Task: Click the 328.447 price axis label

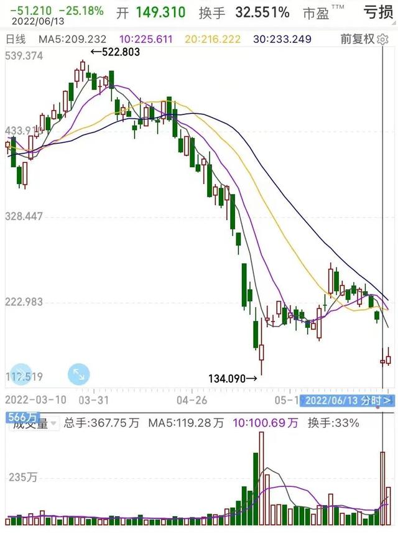Action: (x=24, y=216)
